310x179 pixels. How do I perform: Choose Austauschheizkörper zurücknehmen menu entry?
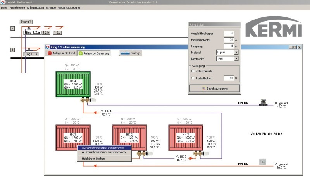104,152
